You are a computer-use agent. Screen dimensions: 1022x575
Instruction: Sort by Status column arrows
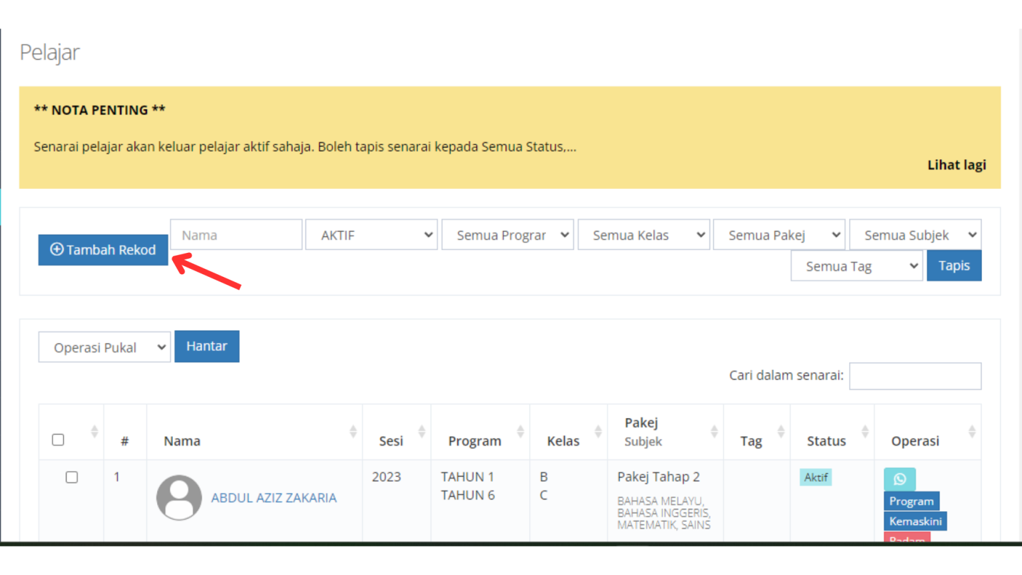tap(865, 432)
